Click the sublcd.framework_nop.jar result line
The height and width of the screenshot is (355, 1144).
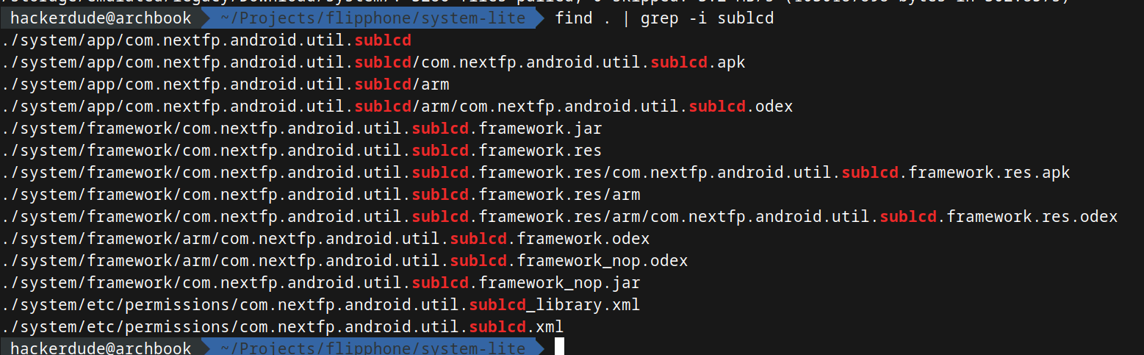point(320,282)
